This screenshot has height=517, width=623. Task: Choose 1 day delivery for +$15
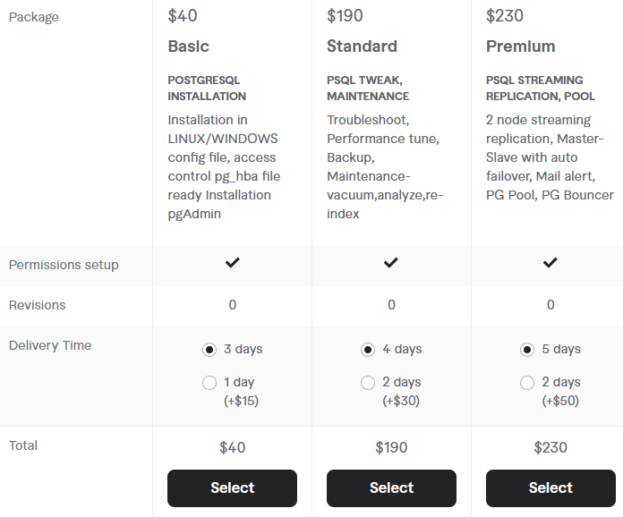click(209, 383)
